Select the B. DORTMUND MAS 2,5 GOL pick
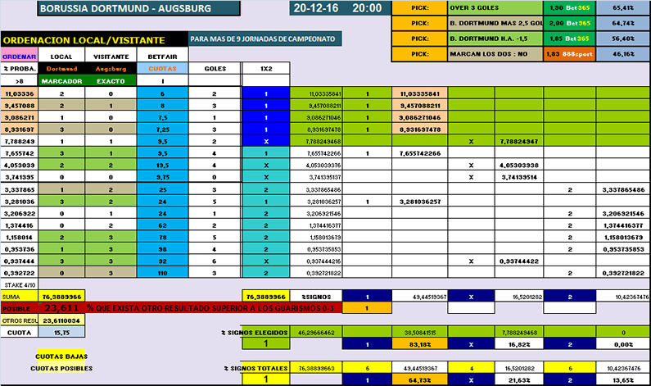The image size is (651, 386). [x=495, y=23]
